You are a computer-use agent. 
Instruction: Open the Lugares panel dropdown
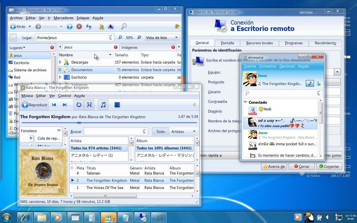pyautogui.click(x=17, y=47)
